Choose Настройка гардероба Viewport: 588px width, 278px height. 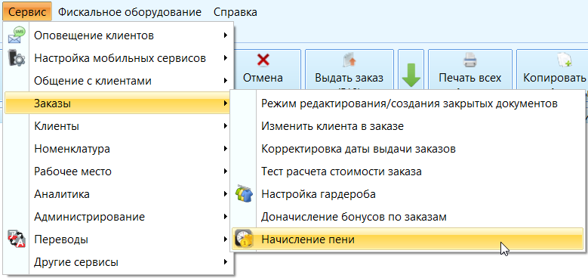408,194
